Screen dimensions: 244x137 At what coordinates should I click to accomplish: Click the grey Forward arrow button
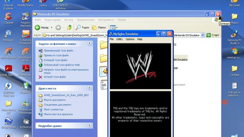click(x=58, y=27)
